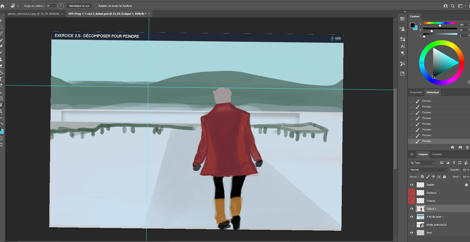The width and height of the screenshot is (470, 242).
Task: Click the Réinitialiser la vue button
Action: (79, 6)
